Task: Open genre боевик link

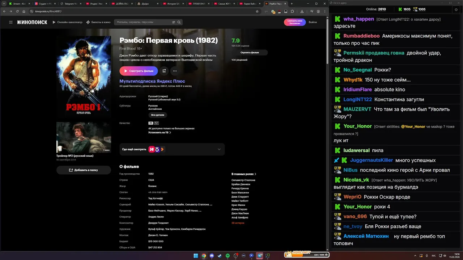Action: tap(152, 186)
